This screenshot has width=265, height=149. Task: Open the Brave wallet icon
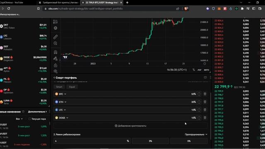(260, 9)
